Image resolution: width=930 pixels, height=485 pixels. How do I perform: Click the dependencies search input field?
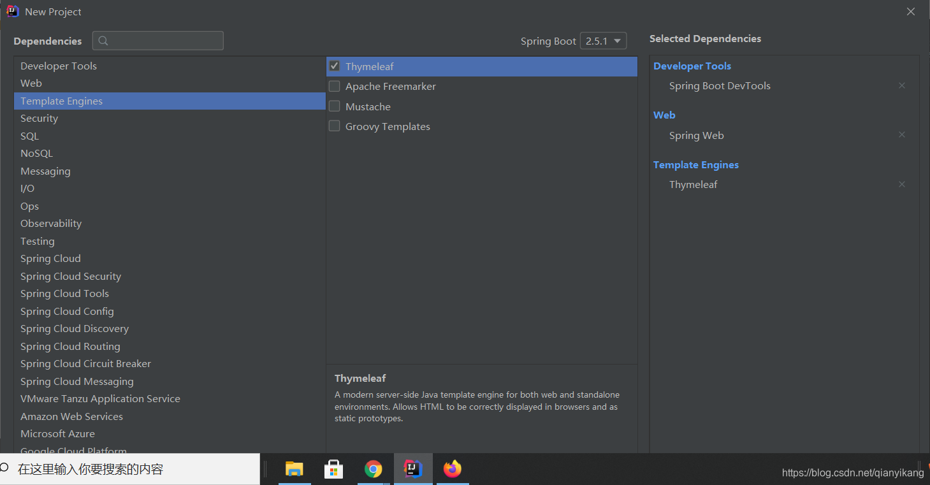click(x=158, y=41)
